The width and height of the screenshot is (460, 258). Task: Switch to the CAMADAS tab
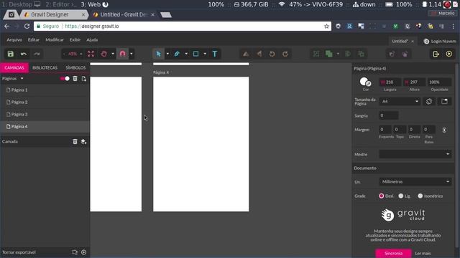14,67
